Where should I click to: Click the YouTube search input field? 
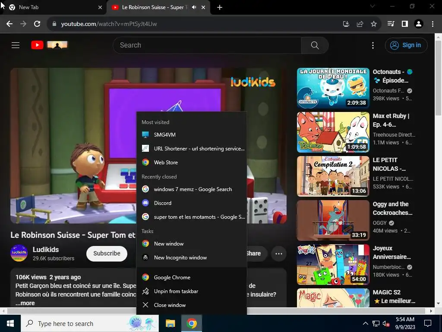(207, 45)
